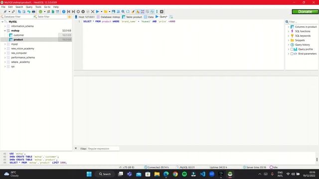Click the delete row minus icon
319x179 pixels.
(x=83, y=11)
